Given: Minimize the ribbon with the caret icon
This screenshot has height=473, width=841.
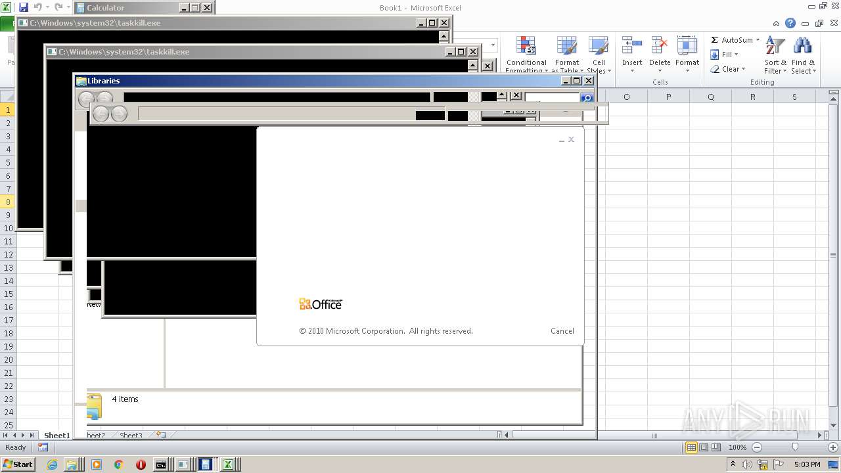Looking at the screenshot, I should pyautogui.click(x=777, y=23).
